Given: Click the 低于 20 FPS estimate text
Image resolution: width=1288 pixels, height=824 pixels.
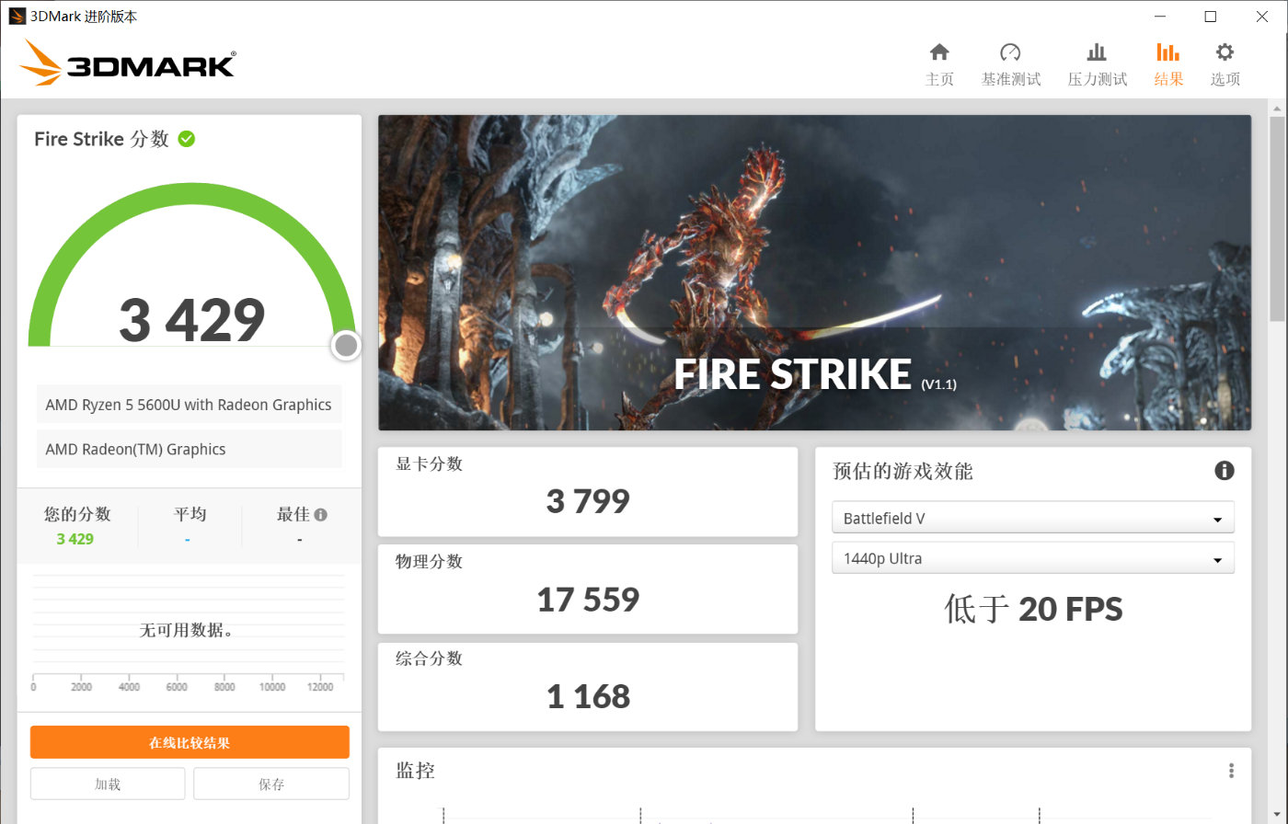Looking at the screenshot, I should click(1033, 609).
